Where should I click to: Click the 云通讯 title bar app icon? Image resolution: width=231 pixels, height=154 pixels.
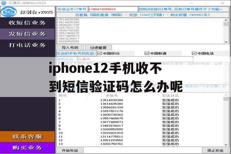tap(4, 3)
